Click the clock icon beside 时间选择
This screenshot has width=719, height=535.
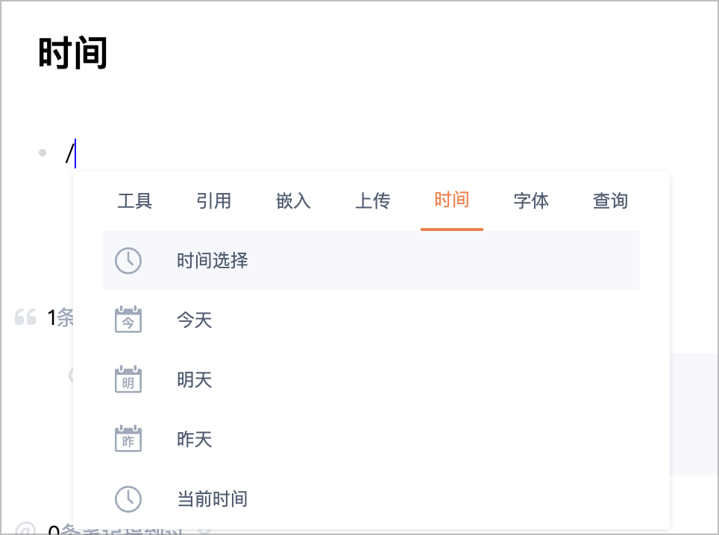coord(128,261)
